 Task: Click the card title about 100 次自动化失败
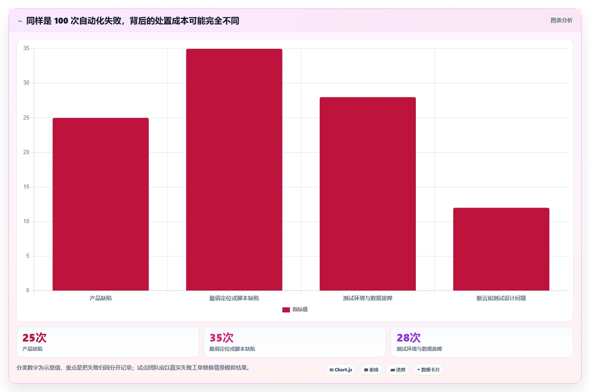tap(132, 21)
